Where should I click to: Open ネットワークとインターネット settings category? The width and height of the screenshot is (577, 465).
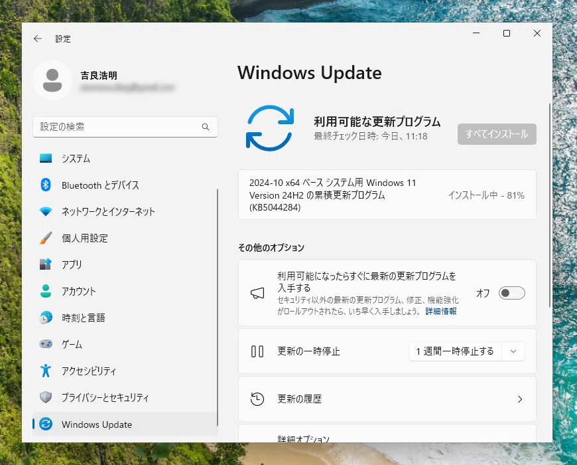(125, 211)
